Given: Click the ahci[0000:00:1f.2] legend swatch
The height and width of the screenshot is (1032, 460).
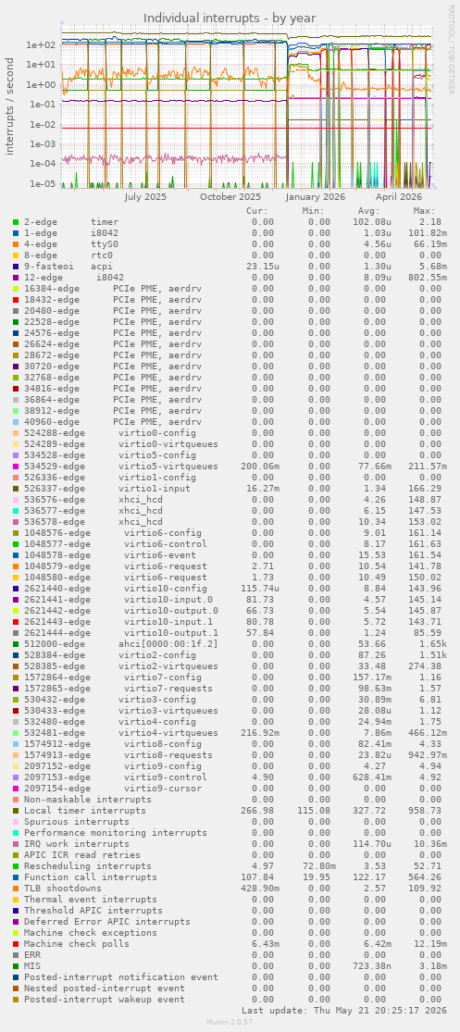Looking at the screenshot, I should [16, 644].
